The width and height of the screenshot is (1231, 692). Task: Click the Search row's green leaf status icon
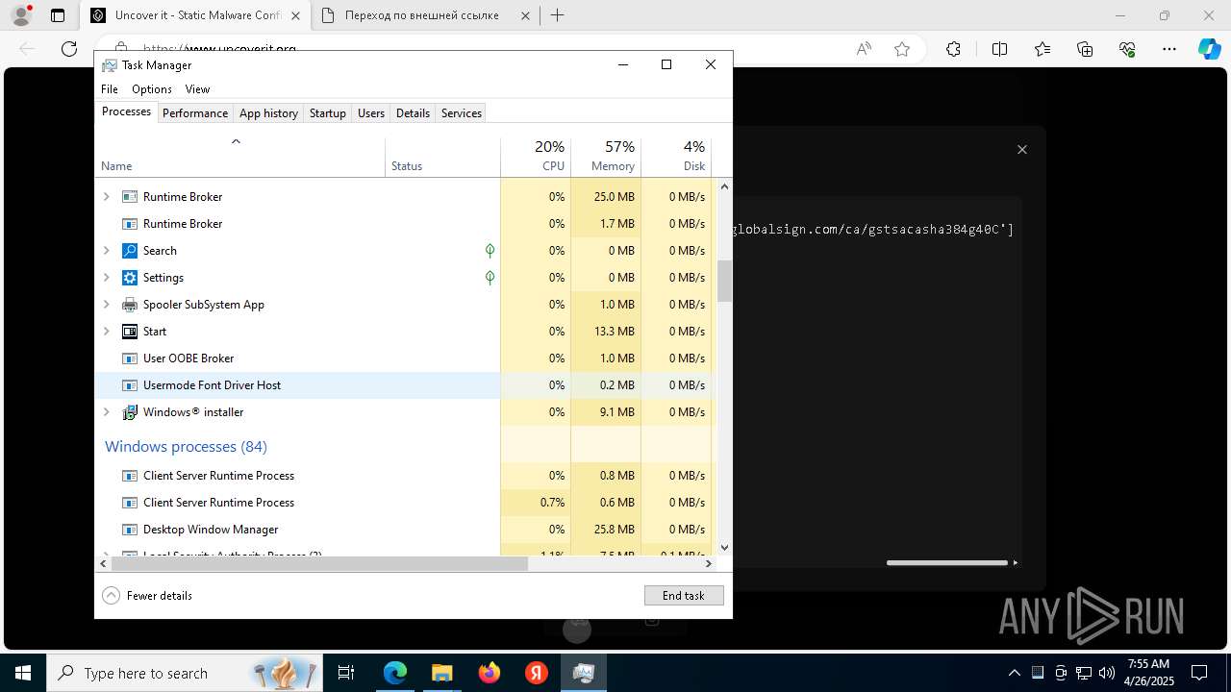[x=490, y=250]
